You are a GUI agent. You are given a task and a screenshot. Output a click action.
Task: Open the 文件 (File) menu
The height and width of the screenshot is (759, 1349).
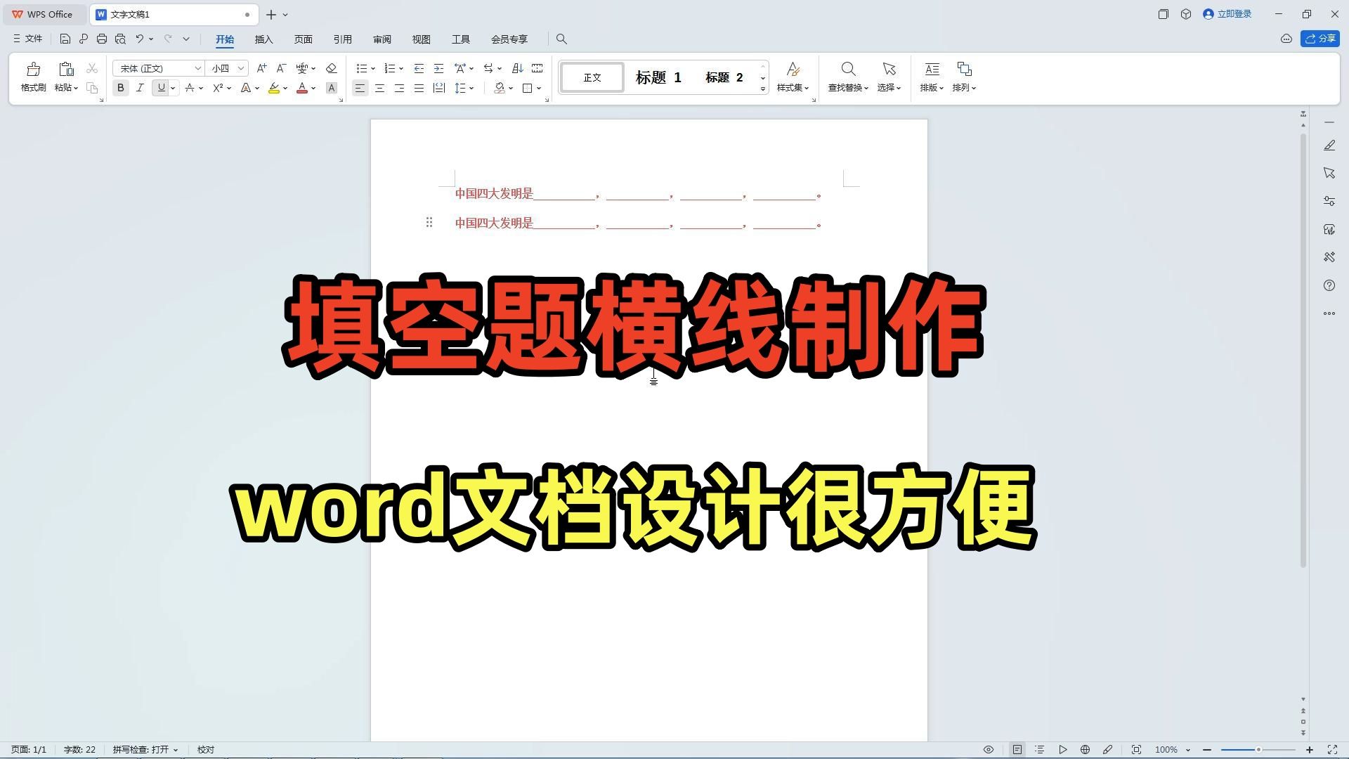pos(27,39)
